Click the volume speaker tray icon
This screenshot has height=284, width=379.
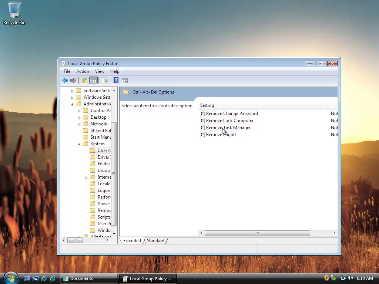coord(350,278)
